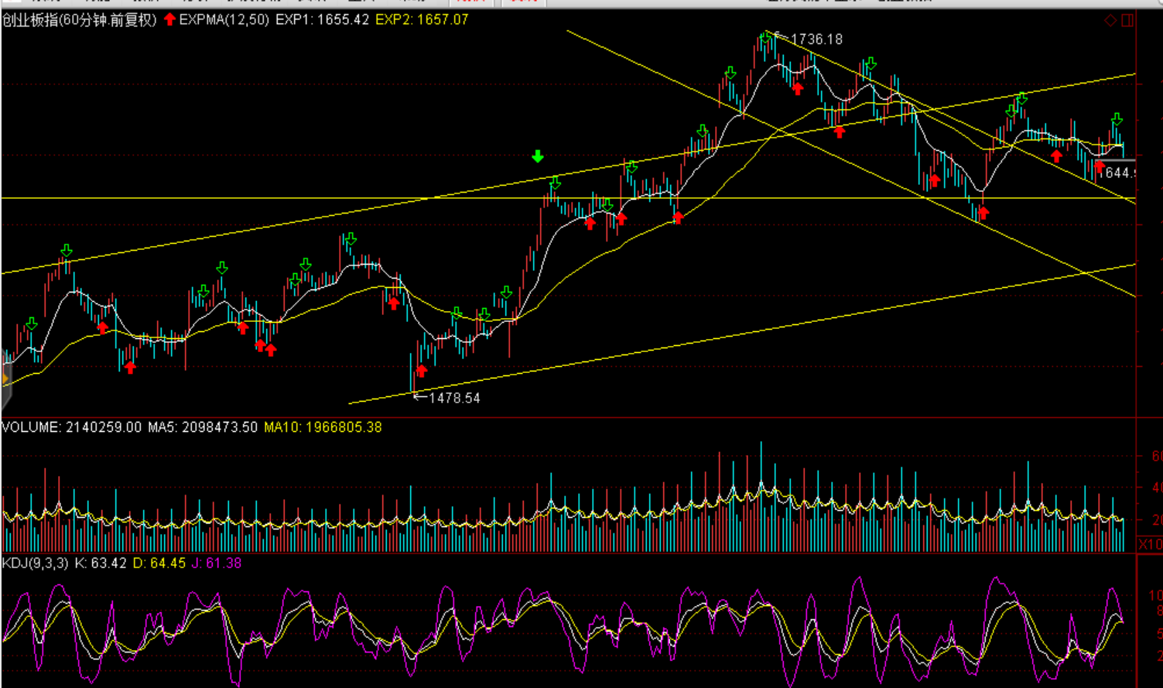
Task: Click the VOLUME indicator label
Action: pyautogui.click(x=31, y=427)
